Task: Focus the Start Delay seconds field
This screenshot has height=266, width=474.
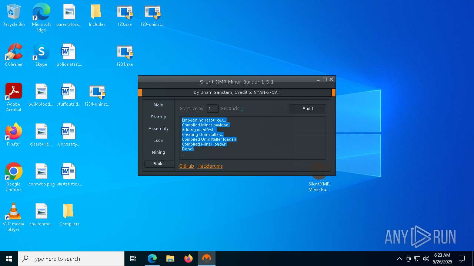Action: click(213, 108)
